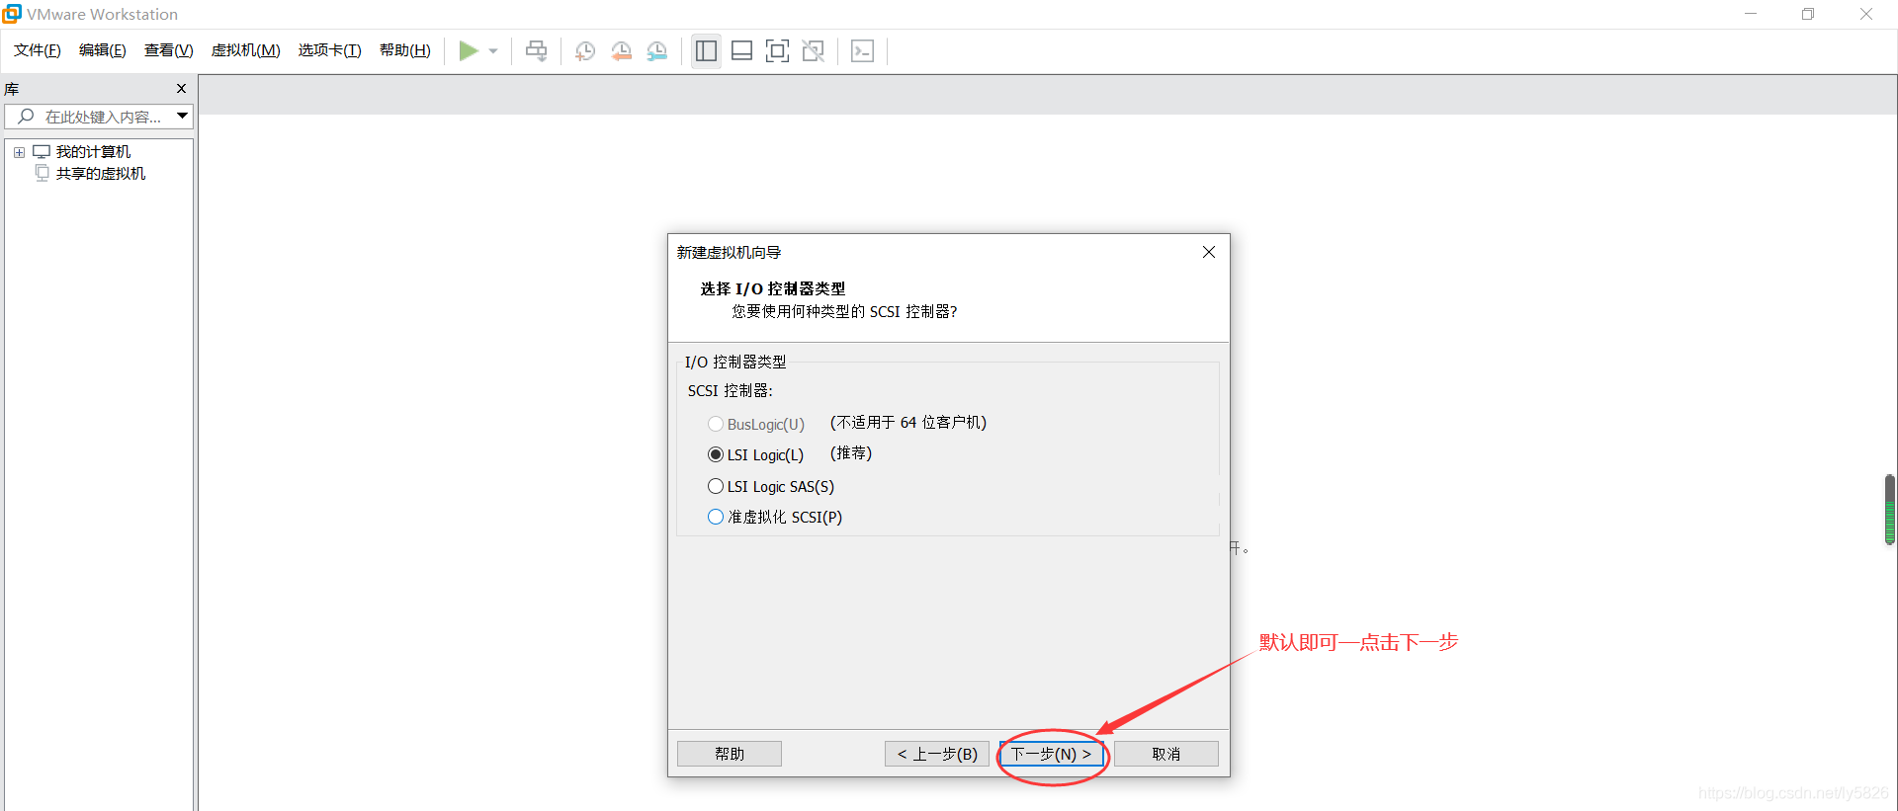Go back with < 上一步(B) button
Image resolution: width=1898 pixels, height=811 pixels.
[x=937, y=754]
